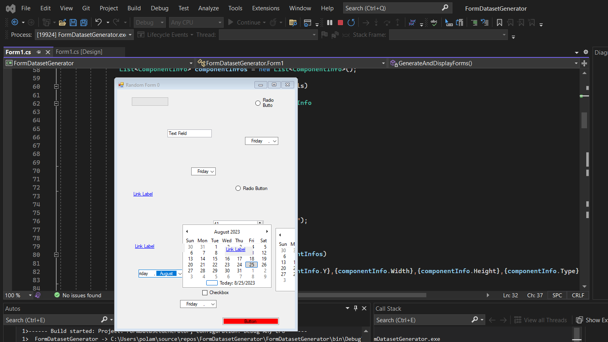This screenshot has height=342, width=608.
Task: Select the 'Radio Button' option
Action: click(x=238, y=188)
